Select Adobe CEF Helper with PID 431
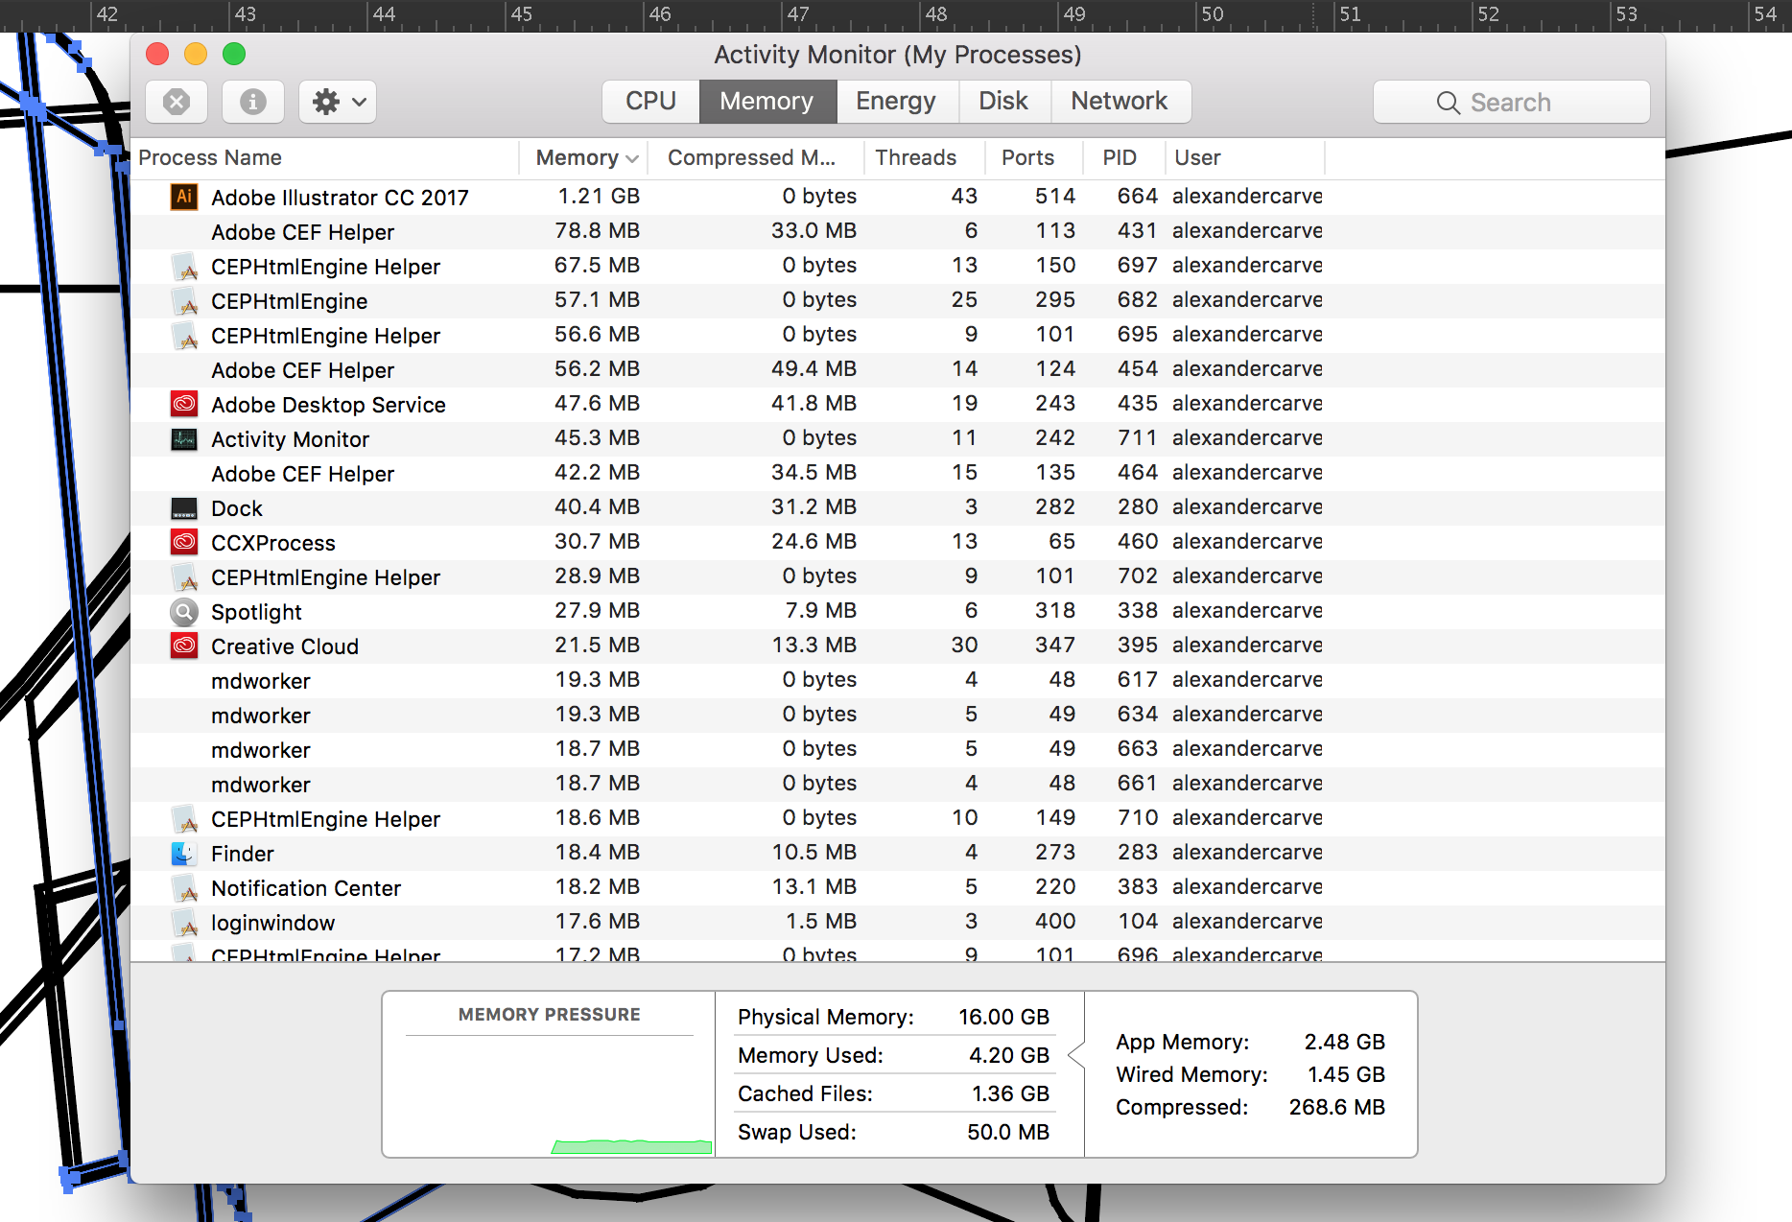The height and width of the screenshot is (1222, 1792). click(x=898, y=231)
